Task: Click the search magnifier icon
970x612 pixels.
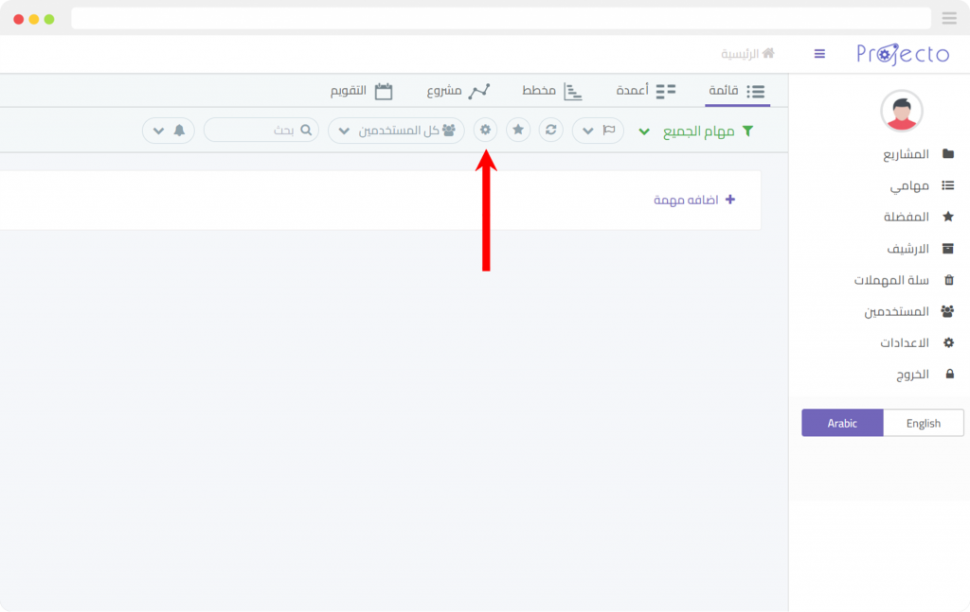Action: tap(306, 131)
